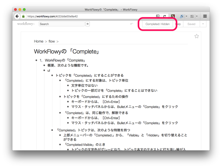Click text 文字単位ではない
This screenshot has height=168, width=222.
85,86
